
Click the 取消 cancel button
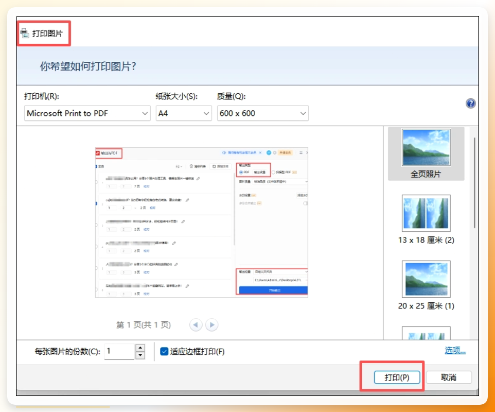[x=449, y=377]
